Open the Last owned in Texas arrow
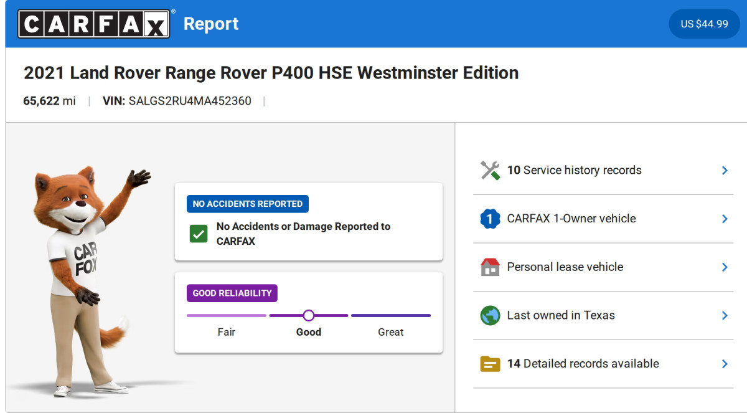 click(724, 315)
